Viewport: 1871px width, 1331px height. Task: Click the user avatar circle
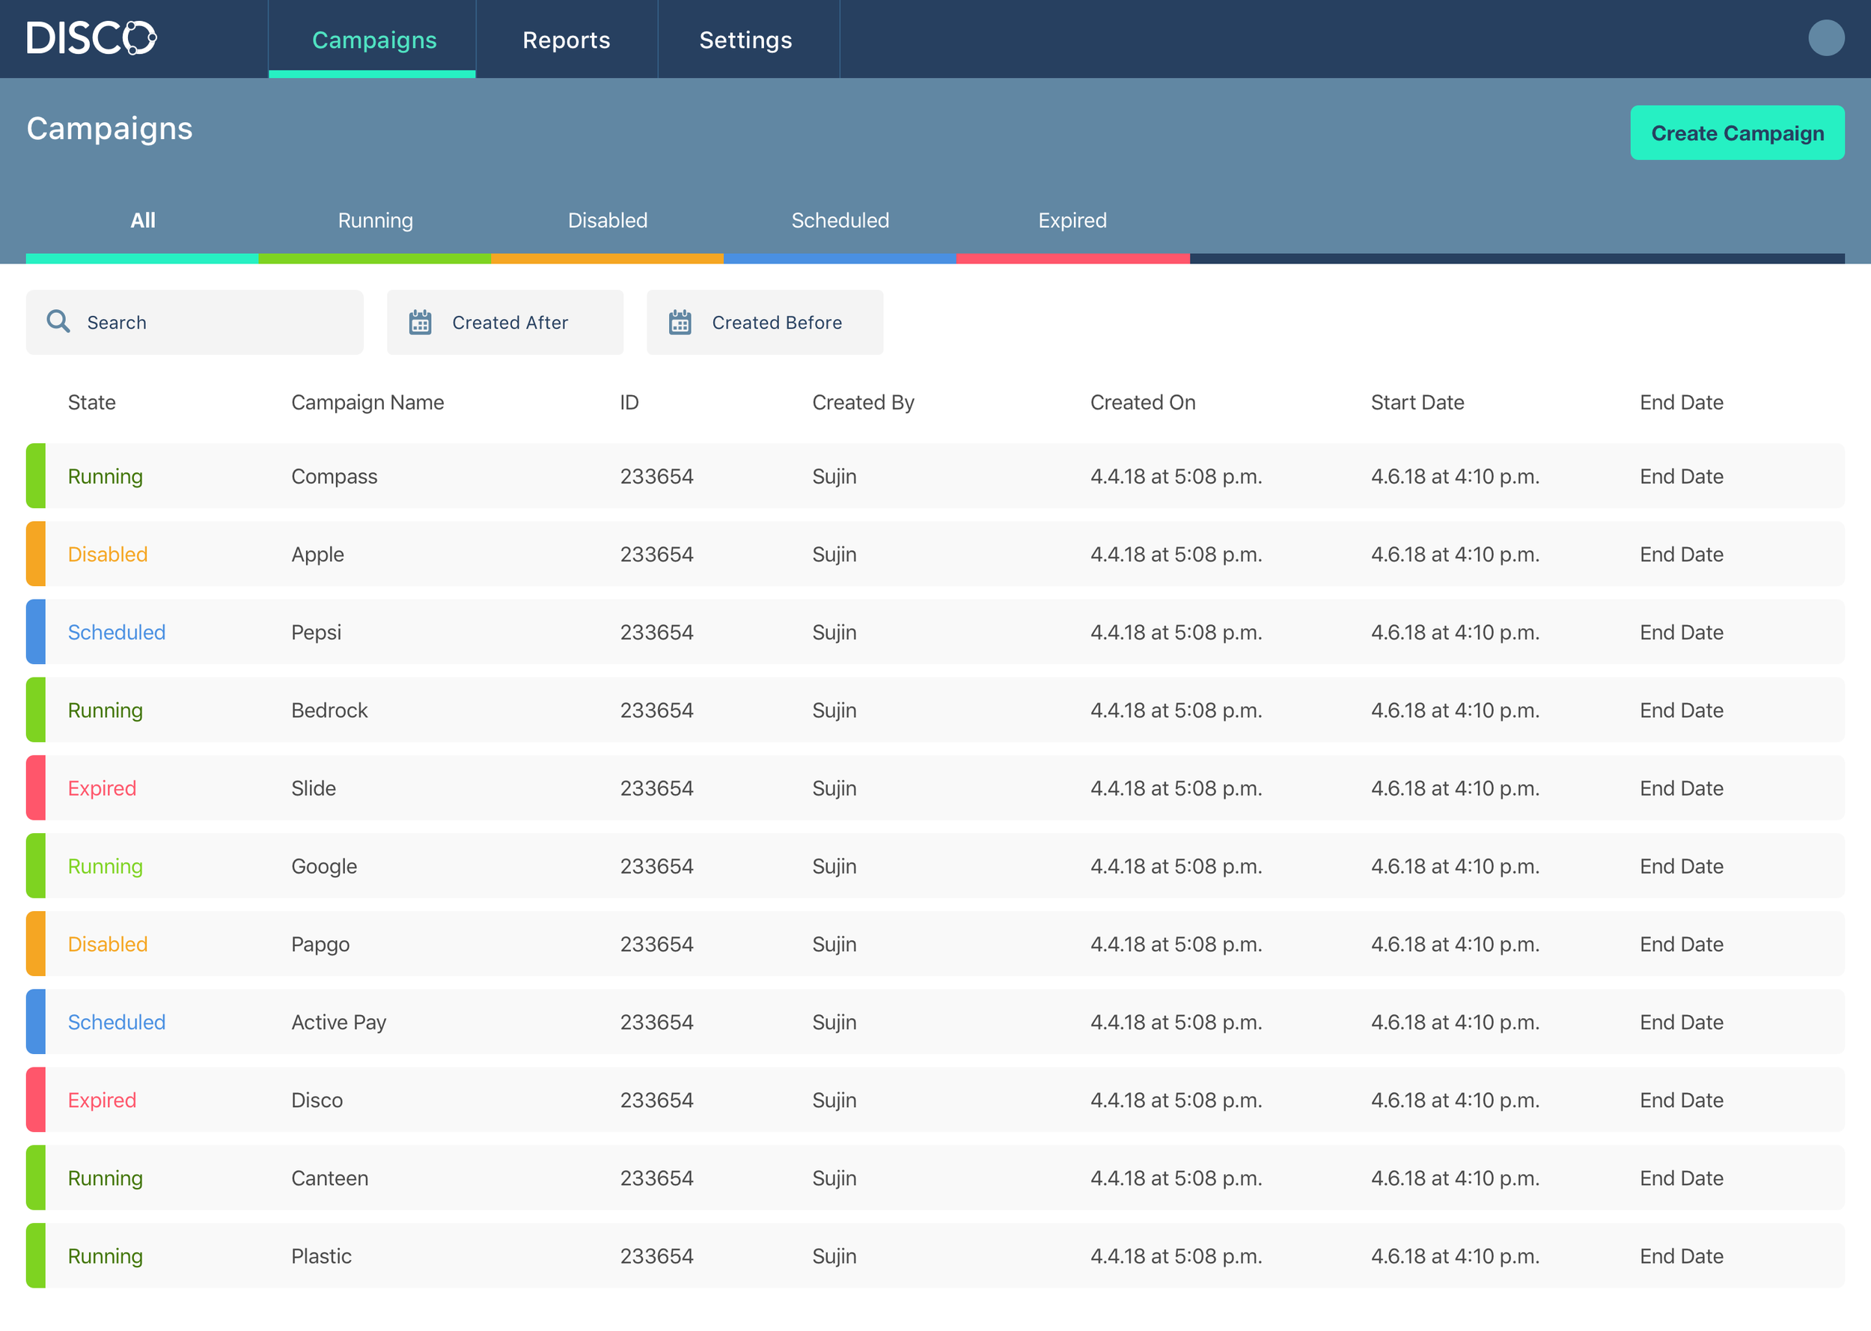pos(1825,38)
